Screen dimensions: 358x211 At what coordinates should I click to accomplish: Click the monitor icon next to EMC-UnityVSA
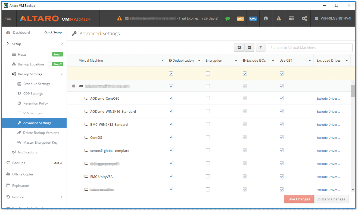[86, 177]
